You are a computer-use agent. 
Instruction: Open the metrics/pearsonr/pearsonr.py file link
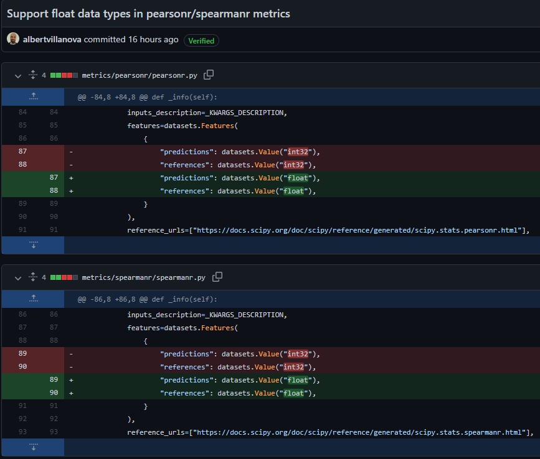tap(140, 75)
